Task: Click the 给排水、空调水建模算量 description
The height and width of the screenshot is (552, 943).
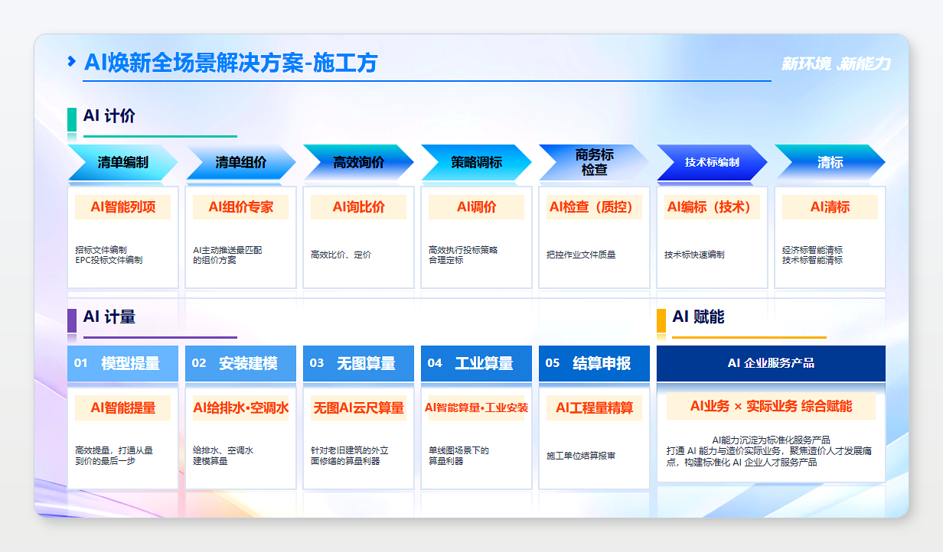Action: click(x=224, y=456)
